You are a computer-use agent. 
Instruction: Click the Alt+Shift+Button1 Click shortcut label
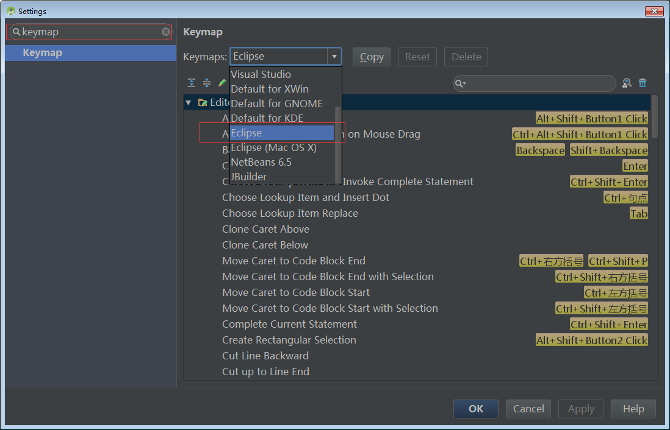pos(592,119)
